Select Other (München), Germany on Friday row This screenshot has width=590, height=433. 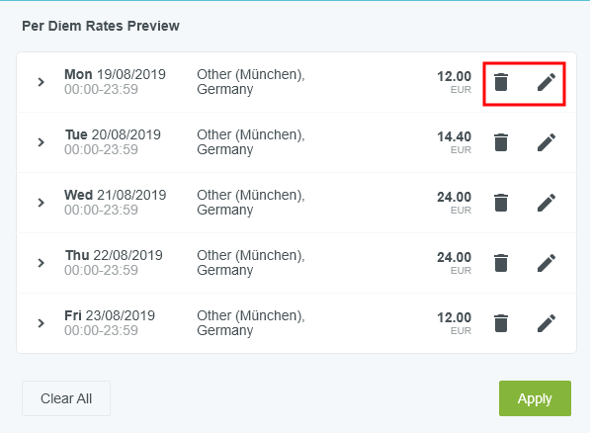click(x=251, y=323)
